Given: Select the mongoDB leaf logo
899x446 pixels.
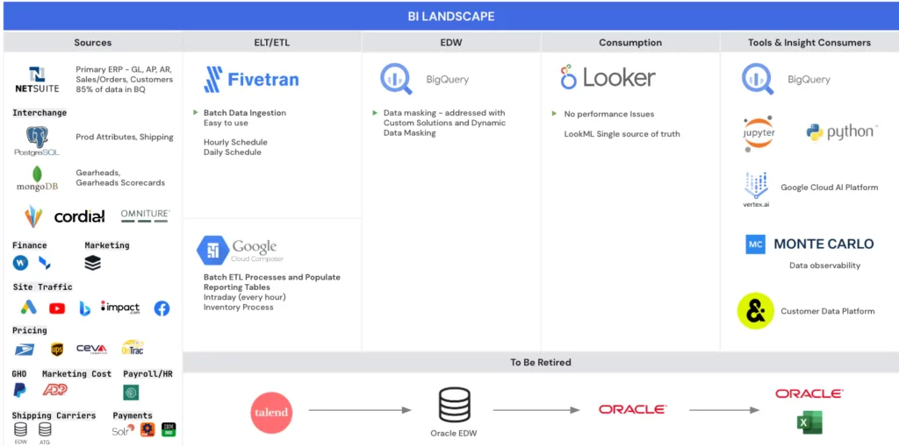Looking at the screenshot, I should click(x=37, y=178).
